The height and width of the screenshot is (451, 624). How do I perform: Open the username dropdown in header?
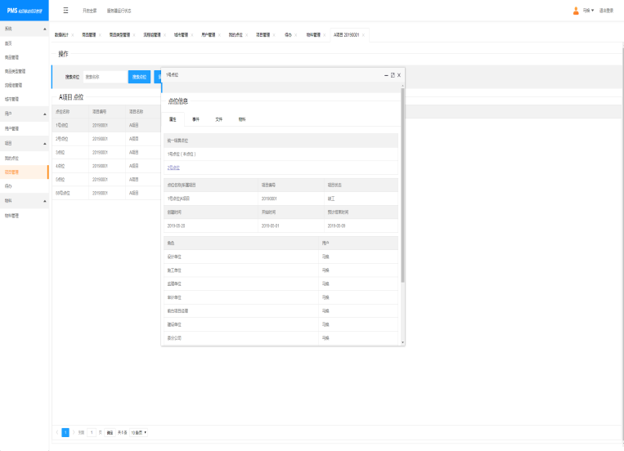coord(588,11)
